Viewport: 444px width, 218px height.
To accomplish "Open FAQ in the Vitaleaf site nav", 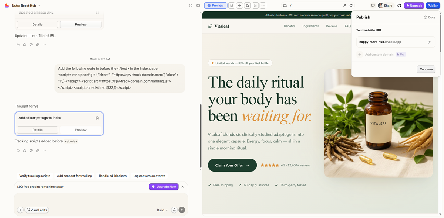I will [x=347, y=26].
